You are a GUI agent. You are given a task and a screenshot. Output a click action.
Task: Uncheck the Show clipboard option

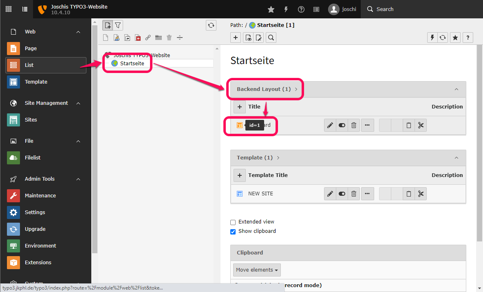pos(233,232)
